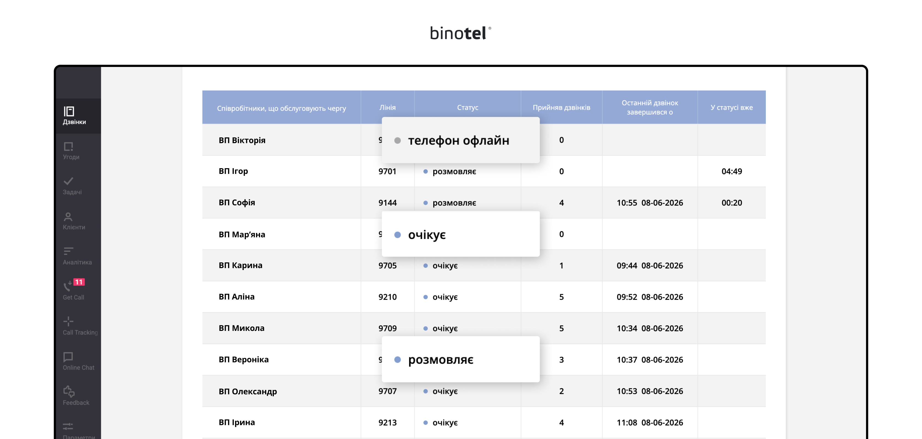The width and height of the screenshot is (922, 439).
Task: Click line number 9210
Action: [388, 297]
